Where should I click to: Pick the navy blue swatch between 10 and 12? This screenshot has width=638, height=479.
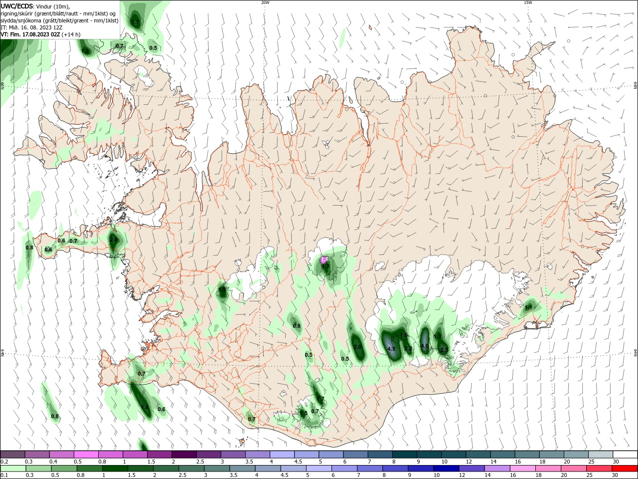(446, 468)
